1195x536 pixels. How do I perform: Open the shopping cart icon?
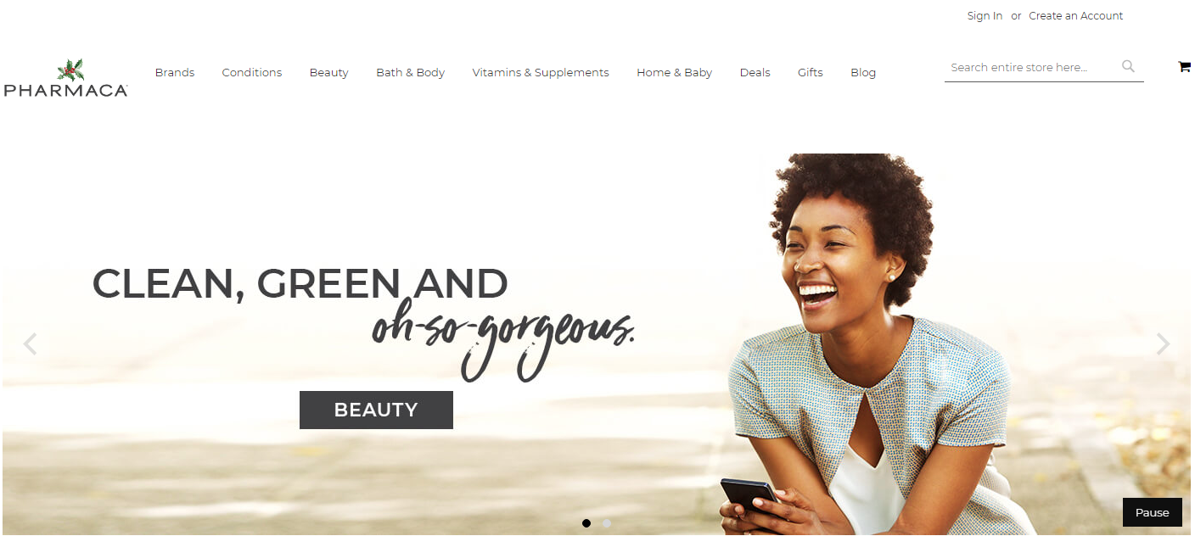1184,67
